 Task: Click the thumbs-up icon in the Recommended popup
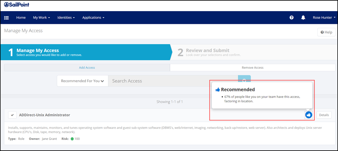[x=218, y=90]
